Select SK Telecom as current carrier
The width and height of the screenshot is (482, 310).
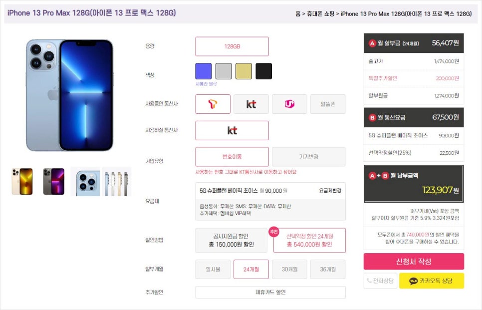[213, 104]
